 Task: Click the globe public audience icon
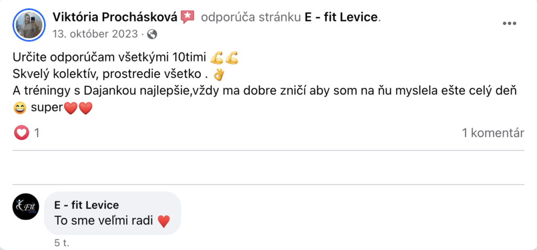tap(153, 34)
